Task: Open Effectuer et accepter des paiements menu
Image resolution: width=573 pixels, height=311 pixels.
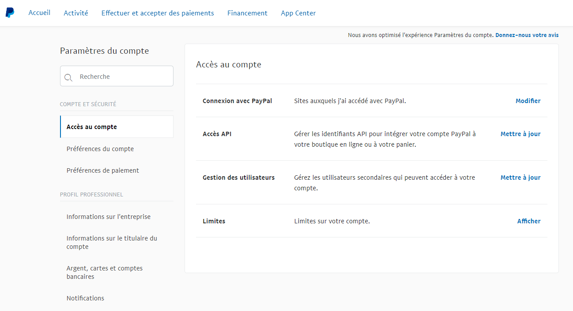Action: click(158, 13)
